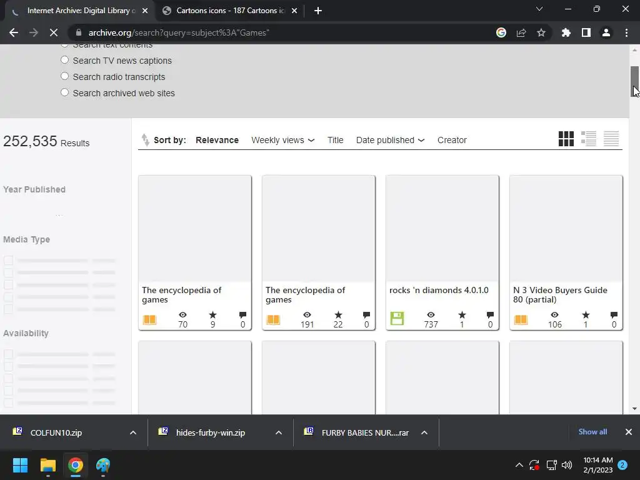
Task: Close the downloads bar
Action: 629,432
